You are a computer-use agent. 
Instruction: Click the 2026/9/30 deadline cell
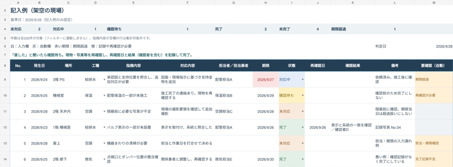click(x=265, y=159)
